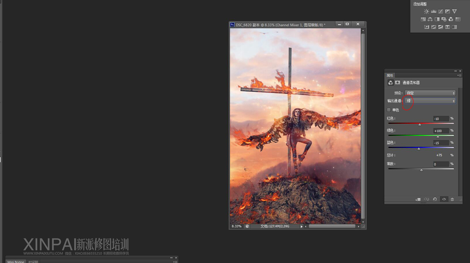The height and width of the screenshot is (263, 470).
Task: Click the 常数 constant field showing 0
Action: pyautogui.click(x=441, y=164)
